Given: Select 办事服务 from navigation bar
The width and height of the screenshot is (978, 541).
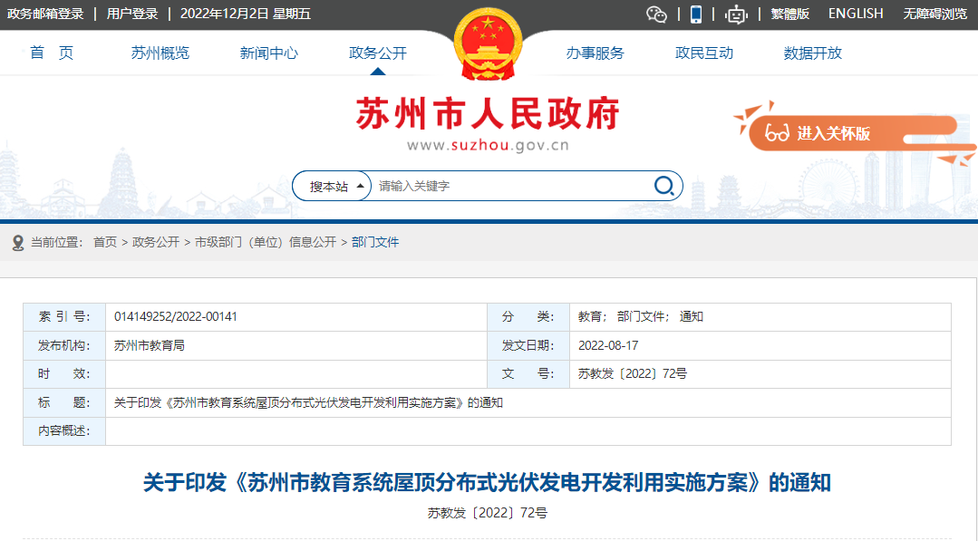Looking at the screenshot, I should click(x=595, y=53).
